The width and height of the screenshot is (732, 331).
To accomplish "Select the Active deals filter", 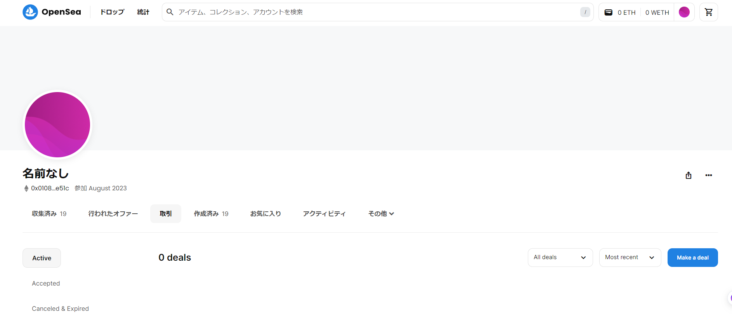I will (x=42, y=258).
